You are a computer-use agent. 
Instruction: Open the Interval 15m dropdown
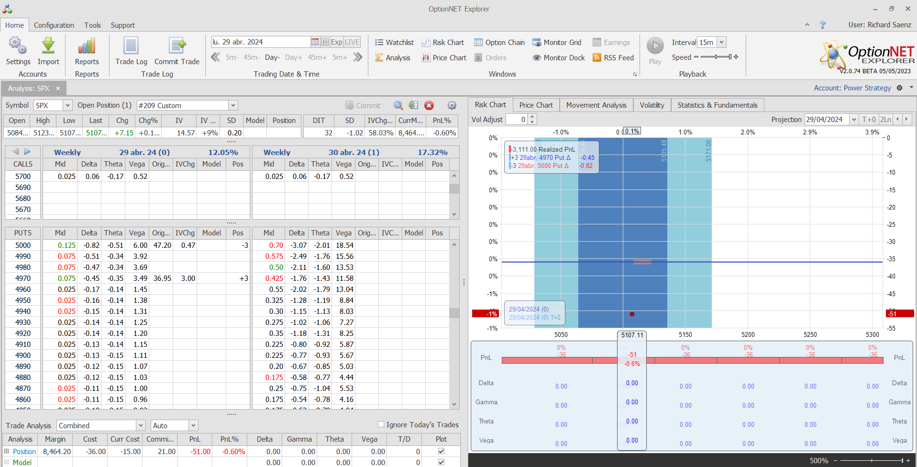tap(721, 43)
